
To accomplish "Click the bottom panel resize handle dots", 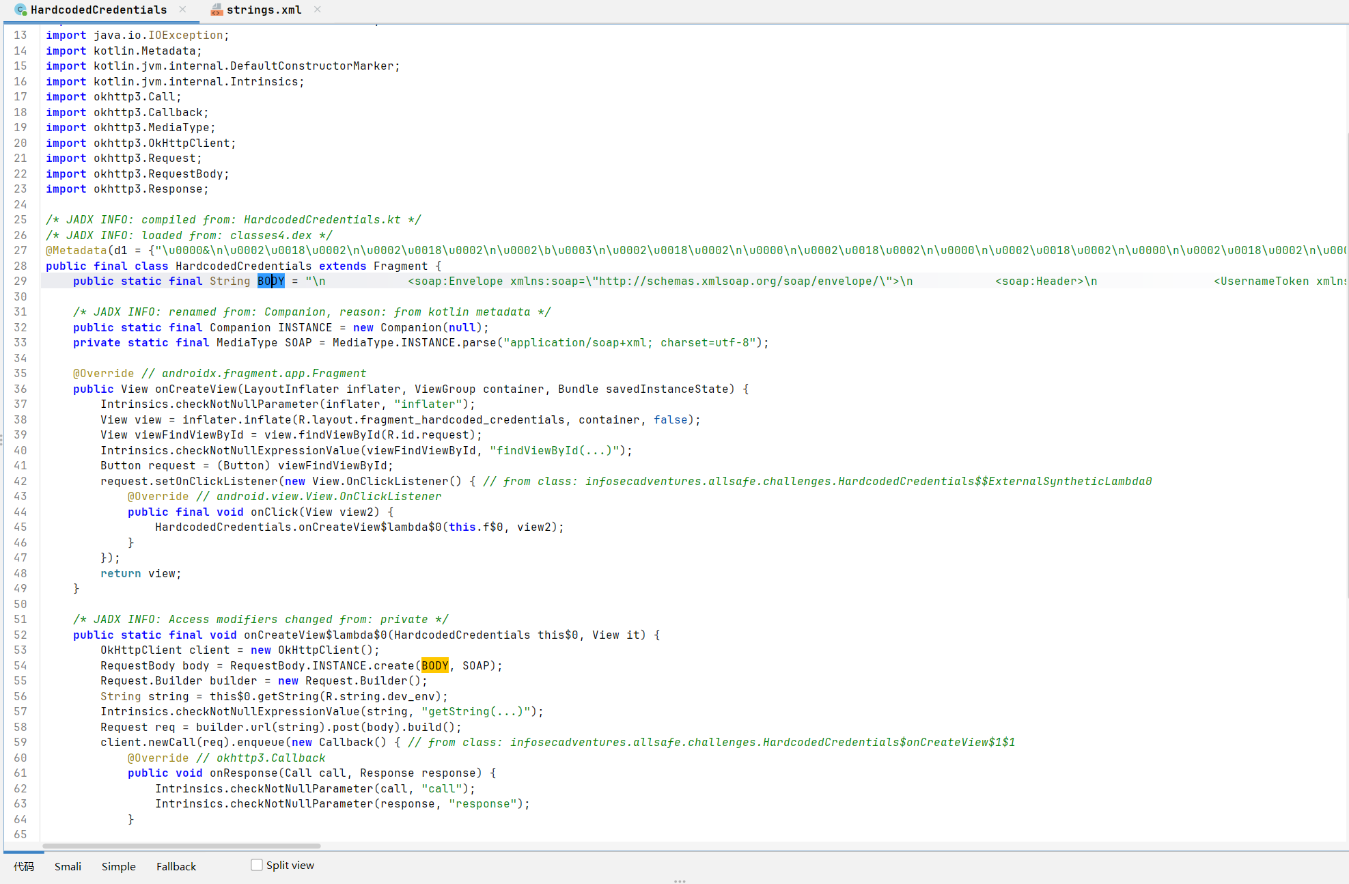I will pyautogui.click(x=679, y=881).
